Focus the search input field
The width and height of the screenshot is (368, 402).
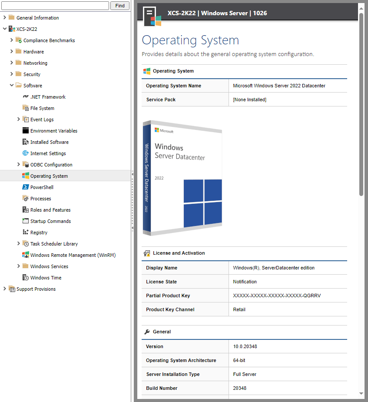click(x=55, y=6)
